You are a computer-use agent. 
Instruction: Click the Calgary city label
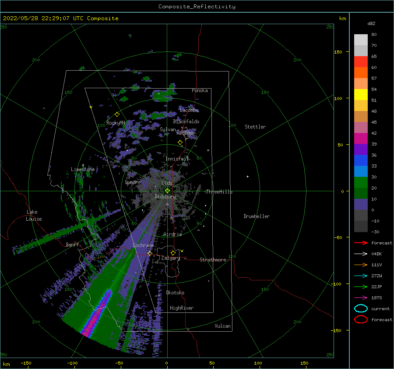coord(171,258)
